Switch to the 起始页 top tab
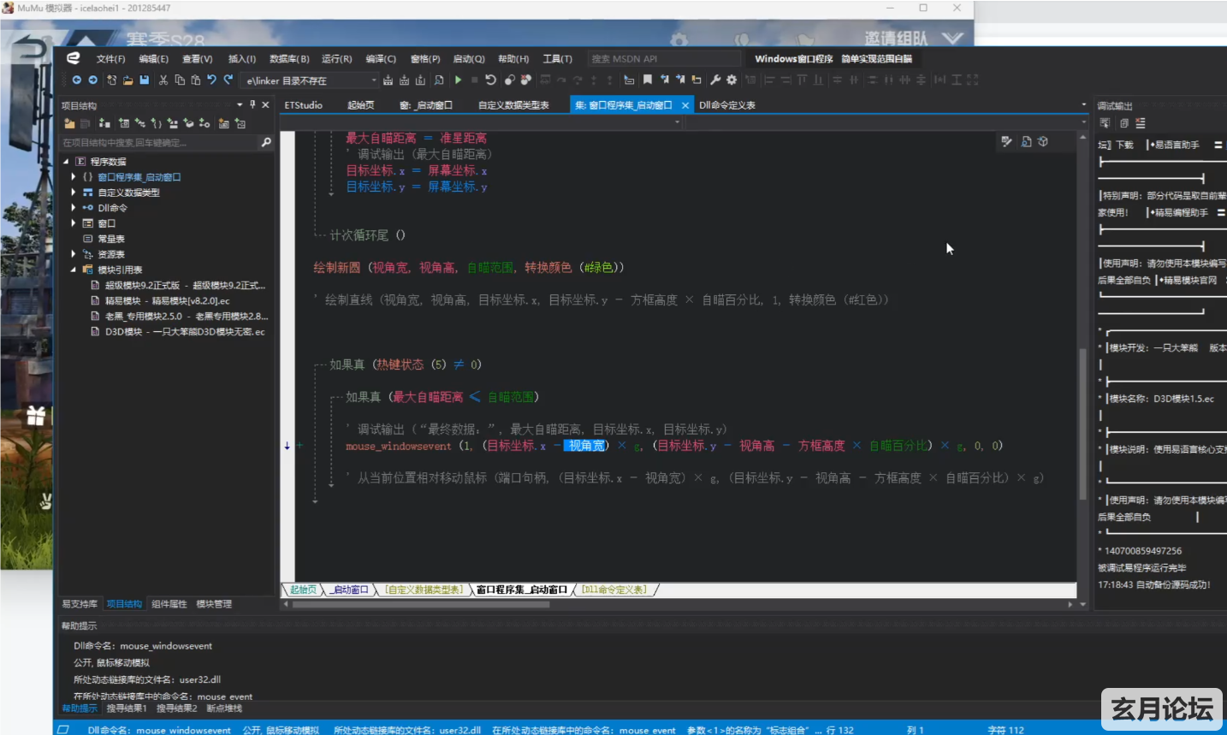Viewport: 1227px width, 735px height. (x=360, y=105)
